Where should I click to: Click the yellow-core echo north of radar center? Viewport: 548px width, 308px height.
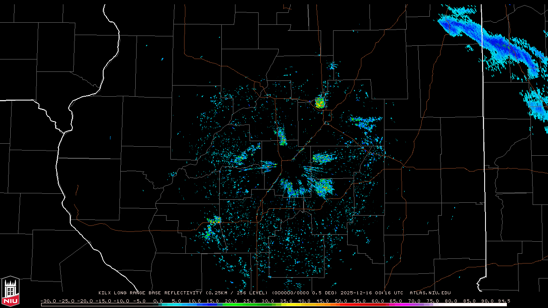pyautogui.click(x=320, y=103)
